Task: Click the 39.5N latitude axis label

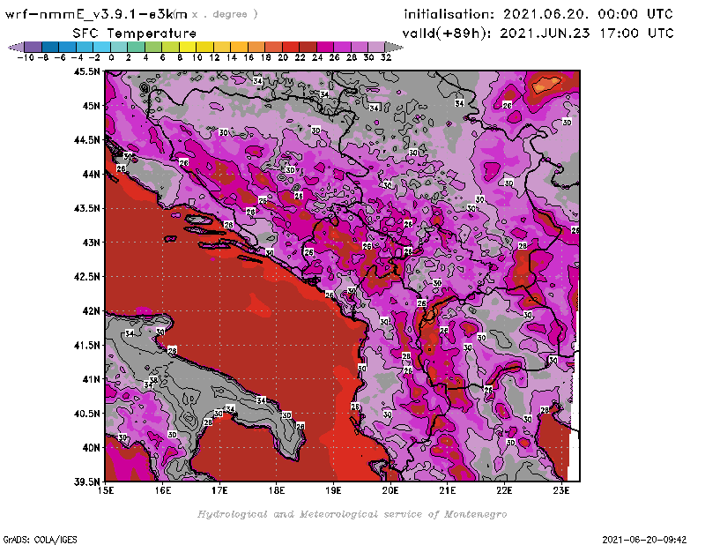Action: pos(86,482)
